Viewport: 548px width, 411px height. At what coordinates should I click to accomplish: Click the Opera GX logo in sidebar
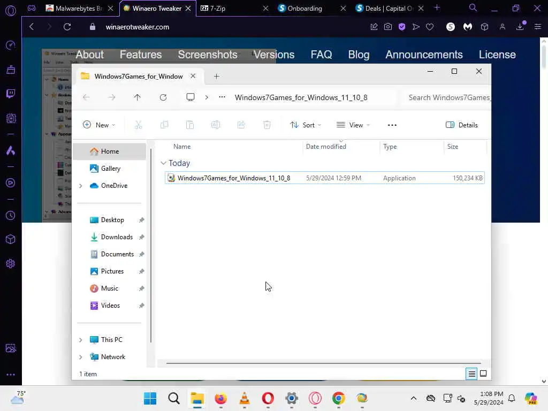coord(11,11)
